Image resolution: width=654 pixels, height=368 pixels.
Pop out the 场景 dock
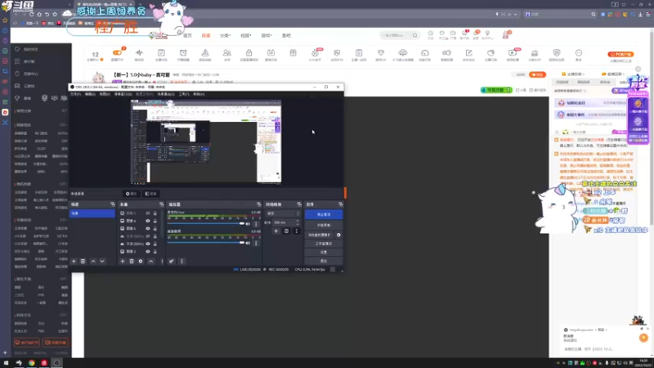pos(112,204)
